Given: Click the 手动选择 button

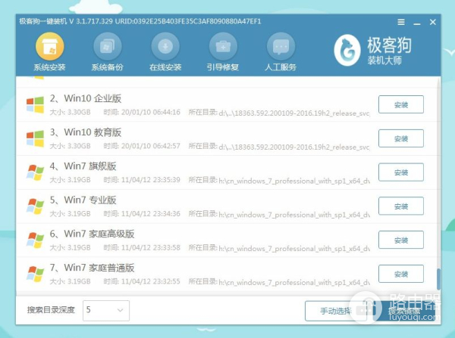Looking at the screenshot, I should click(336, 311).
